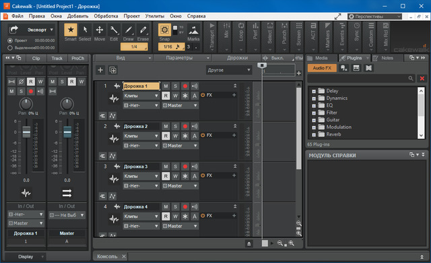Image resolution: width=431 pixels, height=263 pixels.
Task: Select the Draw pencil tool
Action: click(x=129, y=30)
